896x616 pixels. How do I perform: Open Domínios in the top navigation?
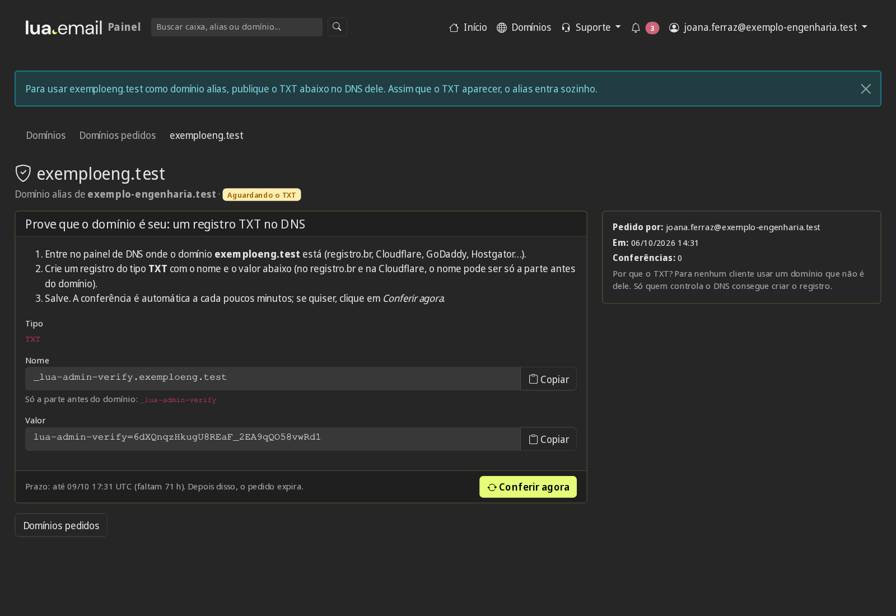pyautogui.click(x=524, y=27)
